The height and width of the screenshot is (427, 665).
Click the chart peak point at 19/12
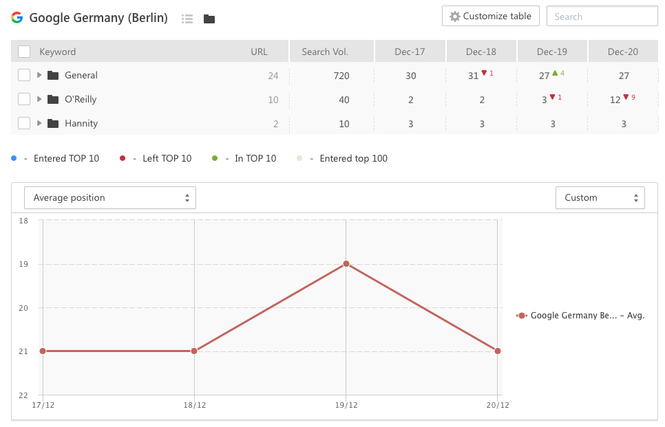click(x=346, y=264)
